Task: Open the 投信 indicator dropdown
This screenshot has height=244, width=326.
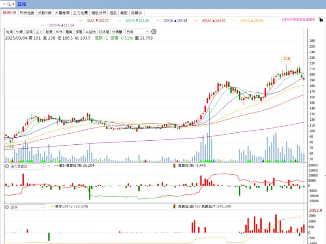Action: click(27, 207)
